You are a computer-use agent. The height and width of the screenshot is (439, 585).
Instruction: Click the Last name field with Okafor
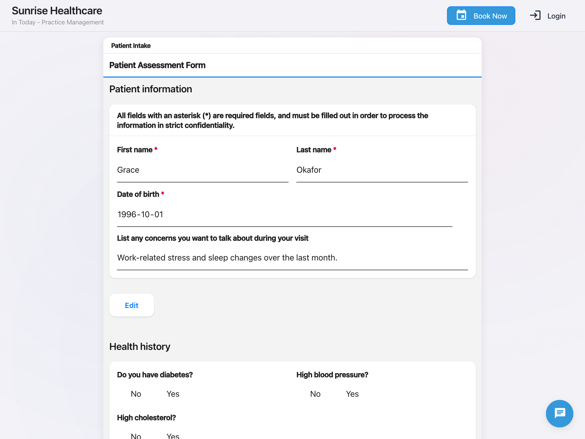[382, 170]
